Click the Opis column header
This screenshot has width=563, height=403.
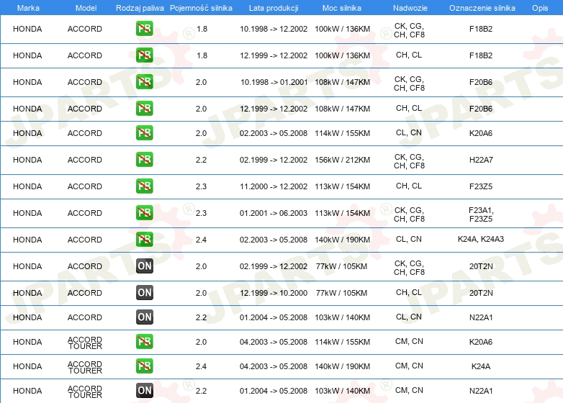point(539,6)
